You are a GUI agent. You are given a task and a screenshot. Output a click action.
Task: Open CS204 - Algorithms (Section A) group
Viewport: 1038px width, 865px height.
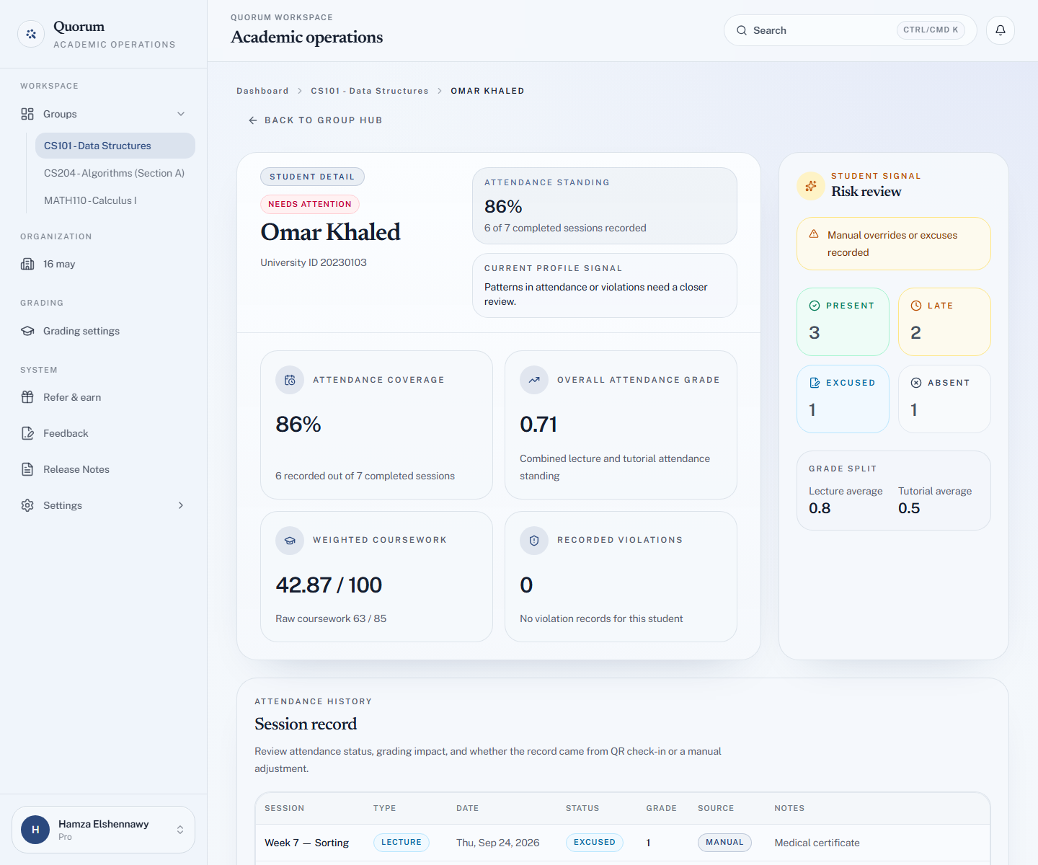point(115,173)
